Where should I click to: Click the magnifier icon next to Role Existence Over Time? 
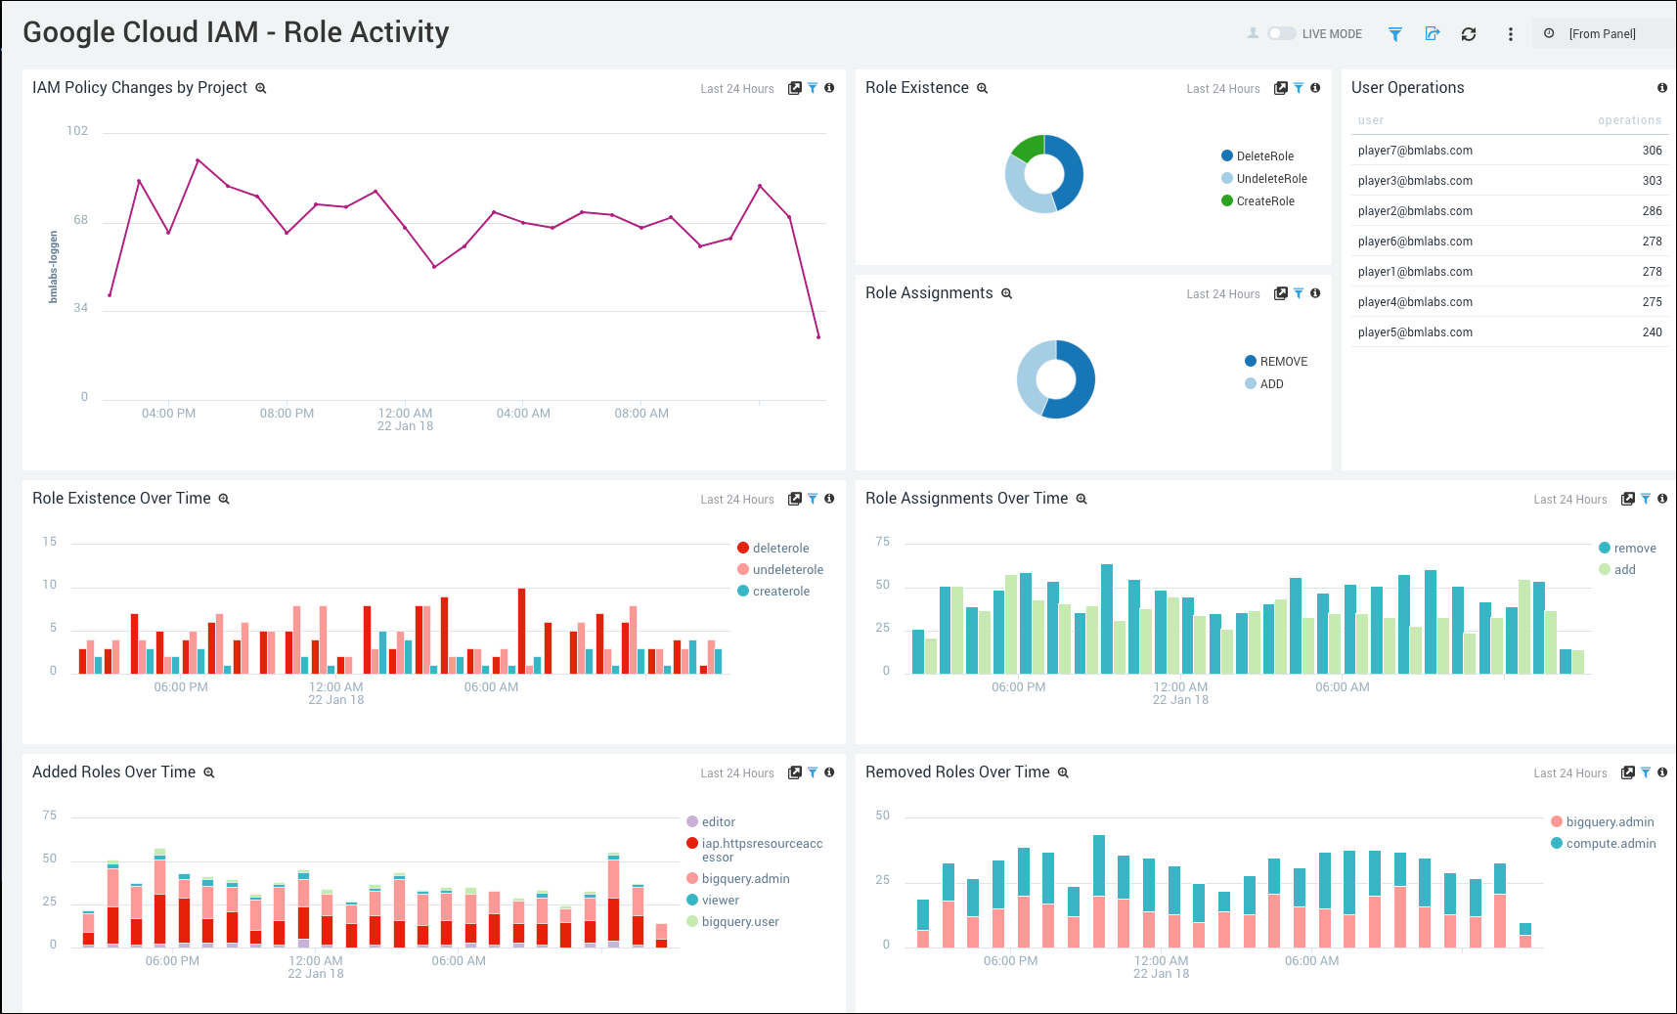(223, 499)
